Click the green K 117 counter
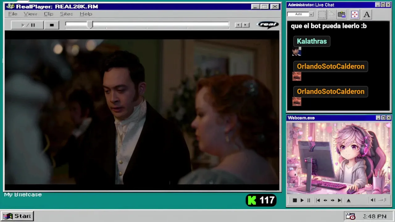Image resolution: width=395 pixels, height=222 pixels. click(261, 200)
